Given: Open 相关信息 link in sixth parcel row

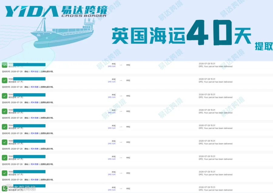Looking at the screenshot, I should pos(35,149).
